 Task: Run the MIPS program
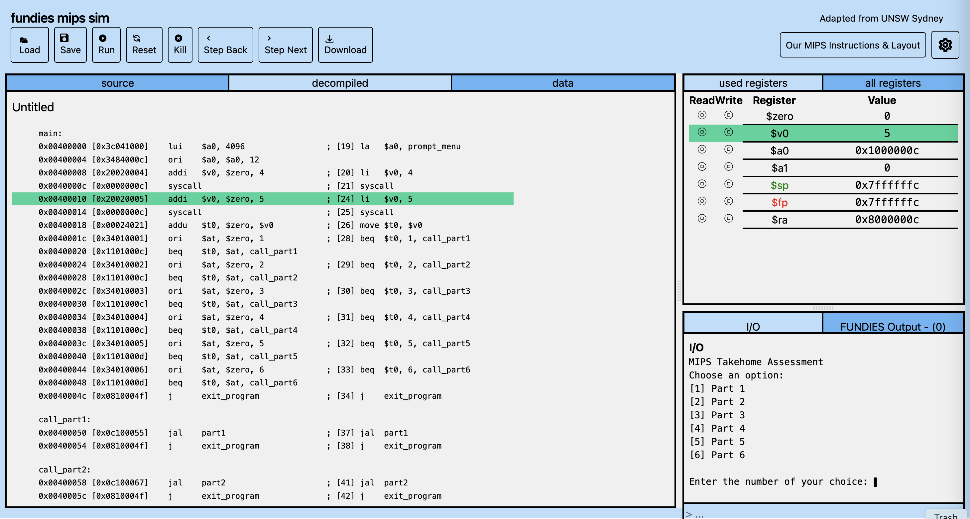[106, 45]
